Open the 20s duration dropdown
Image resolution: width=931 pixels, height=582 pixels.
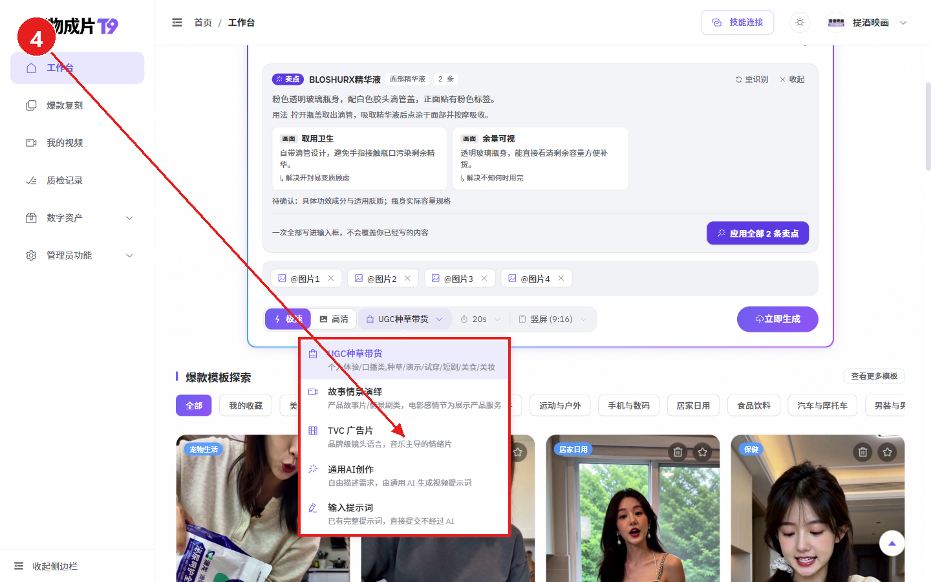pos(480,319)
